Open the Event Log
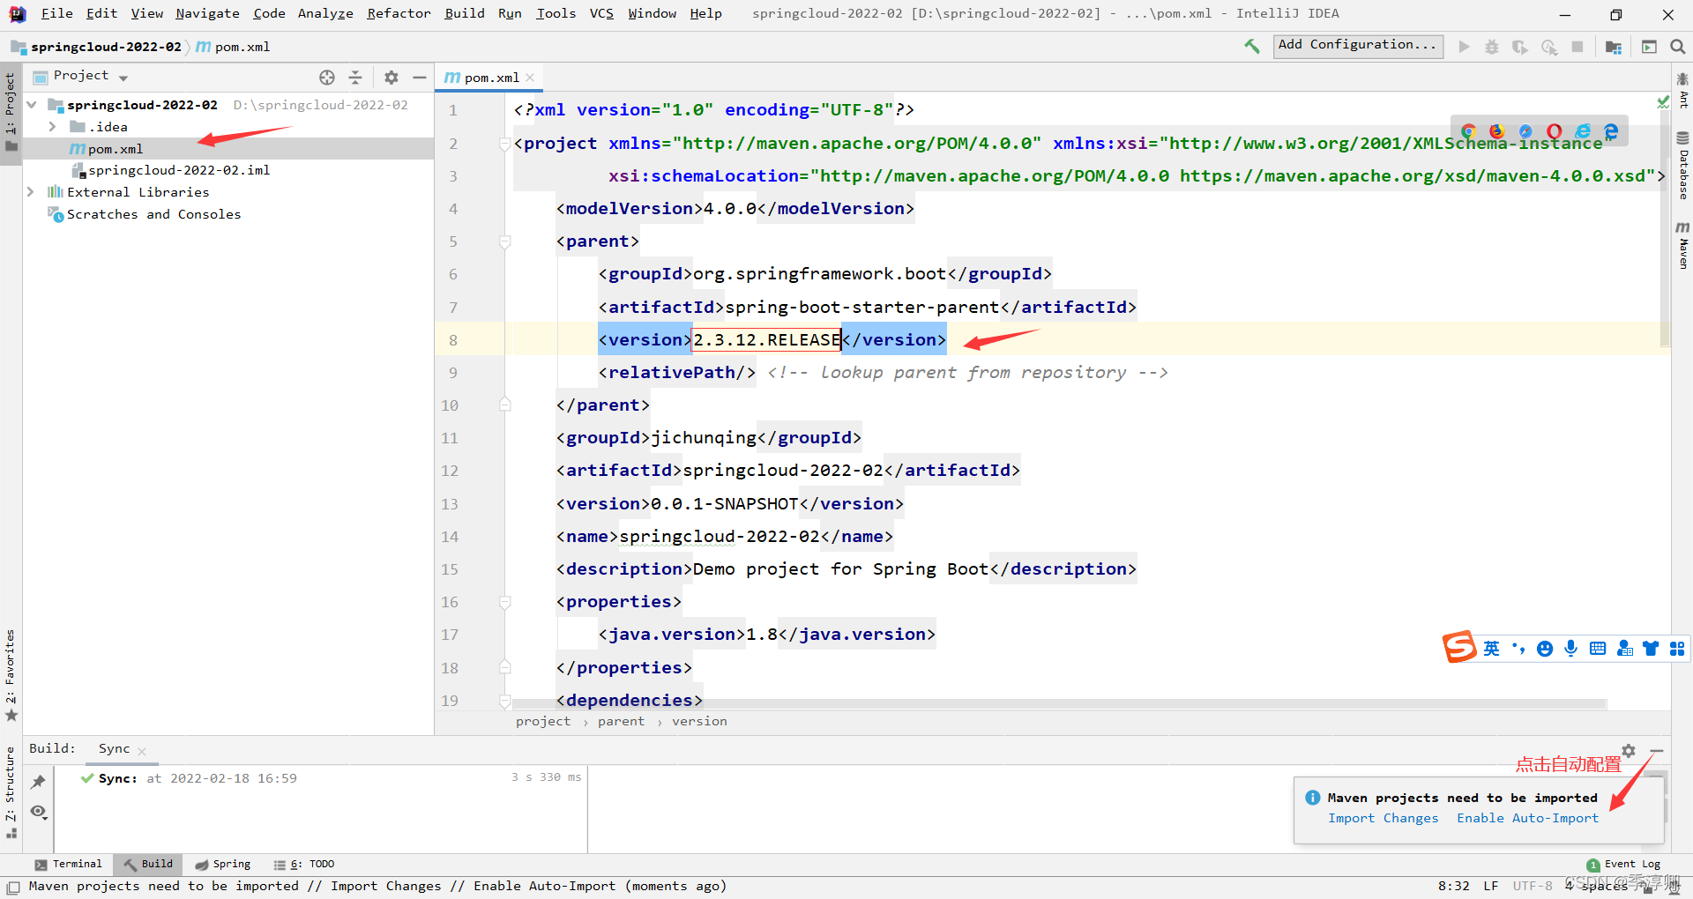 [x=1623, y=865]
